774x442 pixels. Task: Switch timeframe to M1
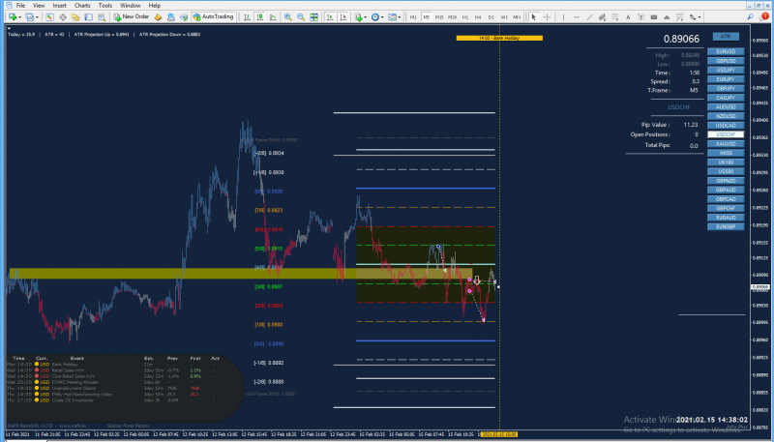tap(413, 16)
